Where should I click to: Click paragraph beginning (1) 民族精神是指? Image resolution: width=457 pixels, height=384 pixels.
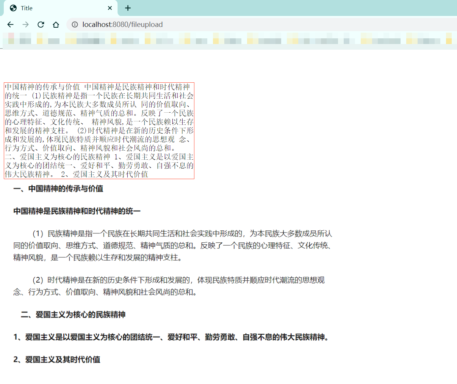[174, 246]
